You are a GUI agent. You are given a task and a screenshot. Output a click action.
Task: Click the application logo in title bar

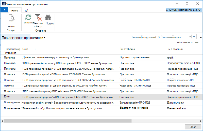pyautogui.click(x=4, y=4)
